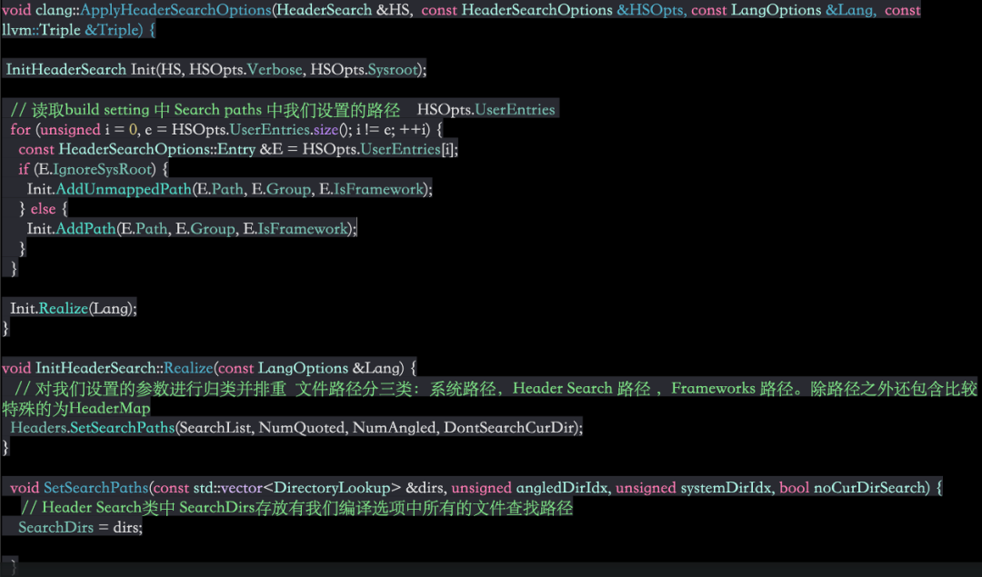Viewport: 982px width, 577px height.
Task: Click the '特殊的为HeaderMap' comment line
Action: (x=76, y=409)
